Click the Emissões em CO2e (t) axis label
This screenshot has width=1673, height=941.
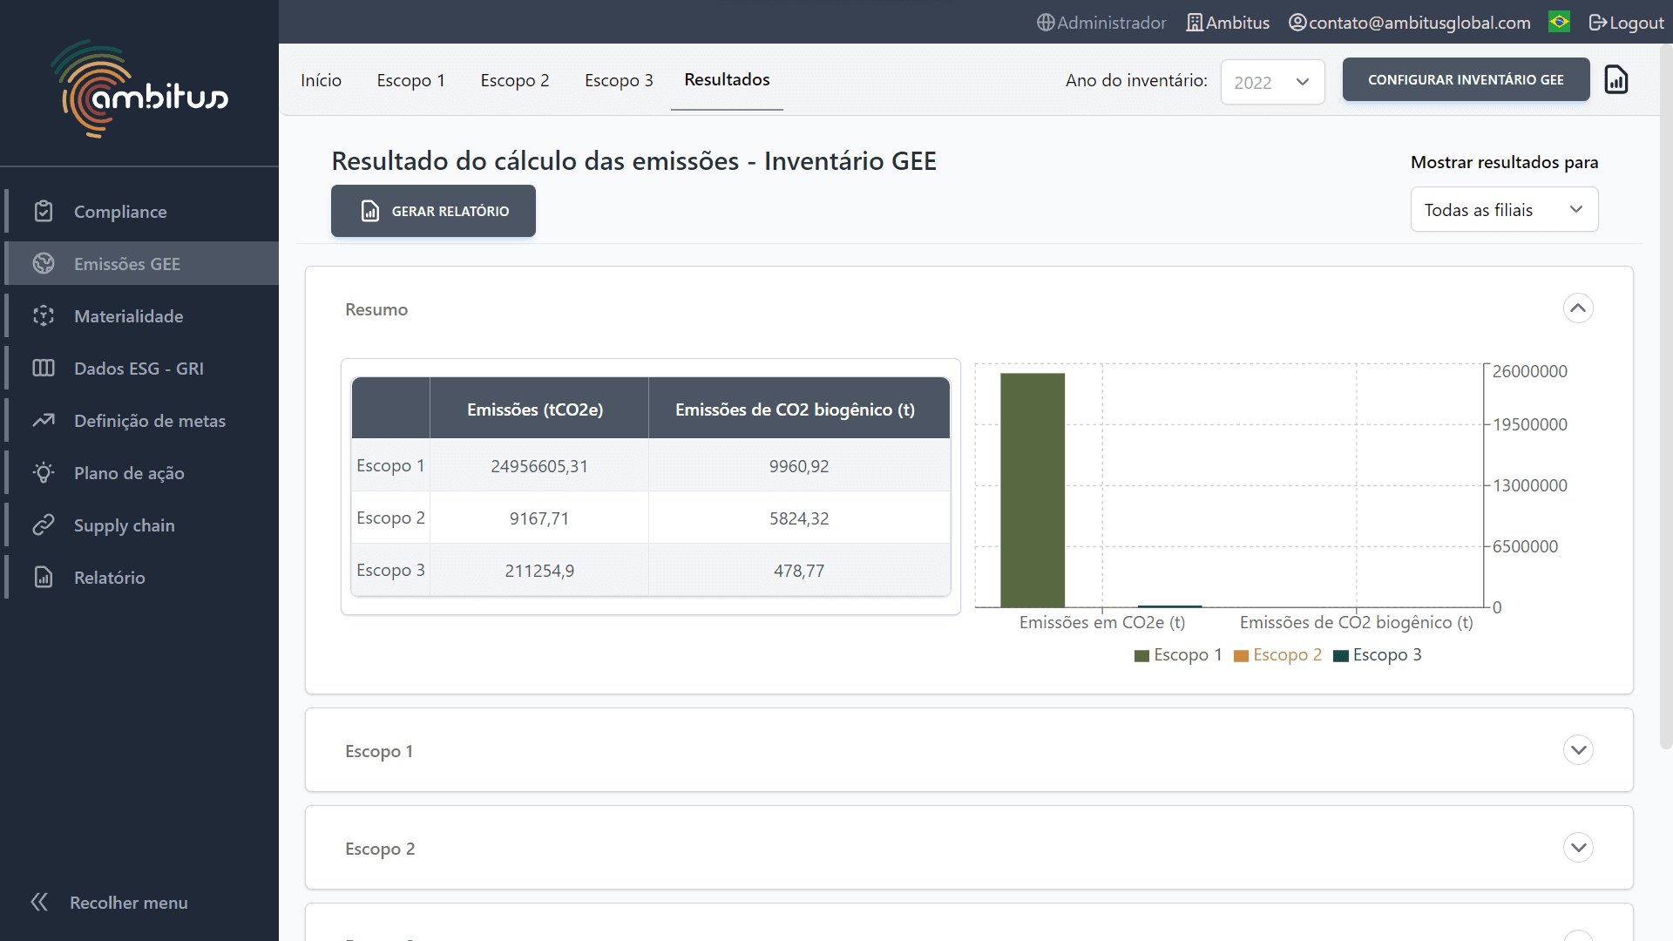coord(1102,622)
